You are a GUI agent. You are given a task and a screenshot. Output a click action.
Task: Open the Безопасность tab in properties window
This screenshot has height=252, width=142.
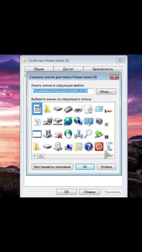(103, 69)
